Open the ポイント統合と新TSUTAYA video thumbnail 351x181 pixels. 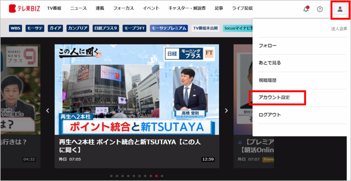pyautogui.click(x=137, y=89)
